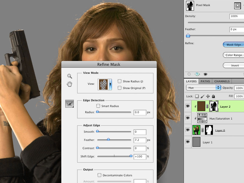Hide the Layer 1 layer

pos(188,142)
